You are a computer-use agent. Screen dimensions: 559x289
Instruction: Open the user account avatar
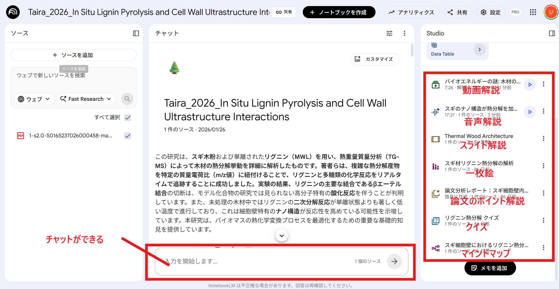(x=551, y=12)
